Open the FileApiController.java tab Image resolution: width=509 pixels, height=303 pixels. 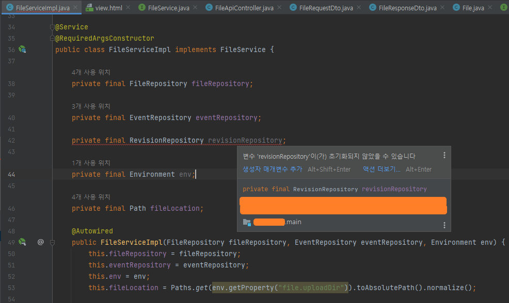(244, 8)
